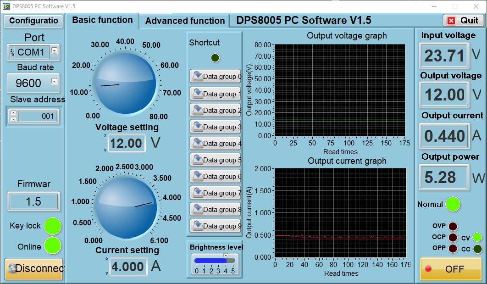Click the voltage setting knob

click(x=126, y=84)
